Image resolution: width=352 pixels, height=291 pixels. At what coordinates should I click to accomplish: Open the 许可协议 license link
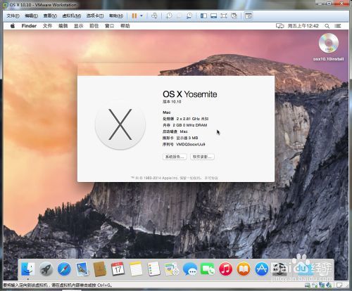[x=211, y=178]
